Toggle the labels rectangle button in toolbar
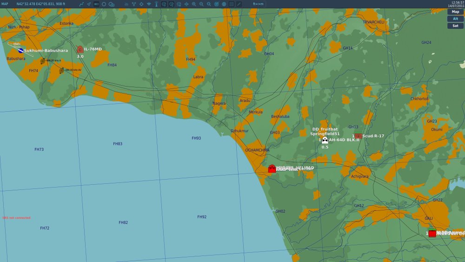Screen dimensions: 465x262 pos(96,4)
